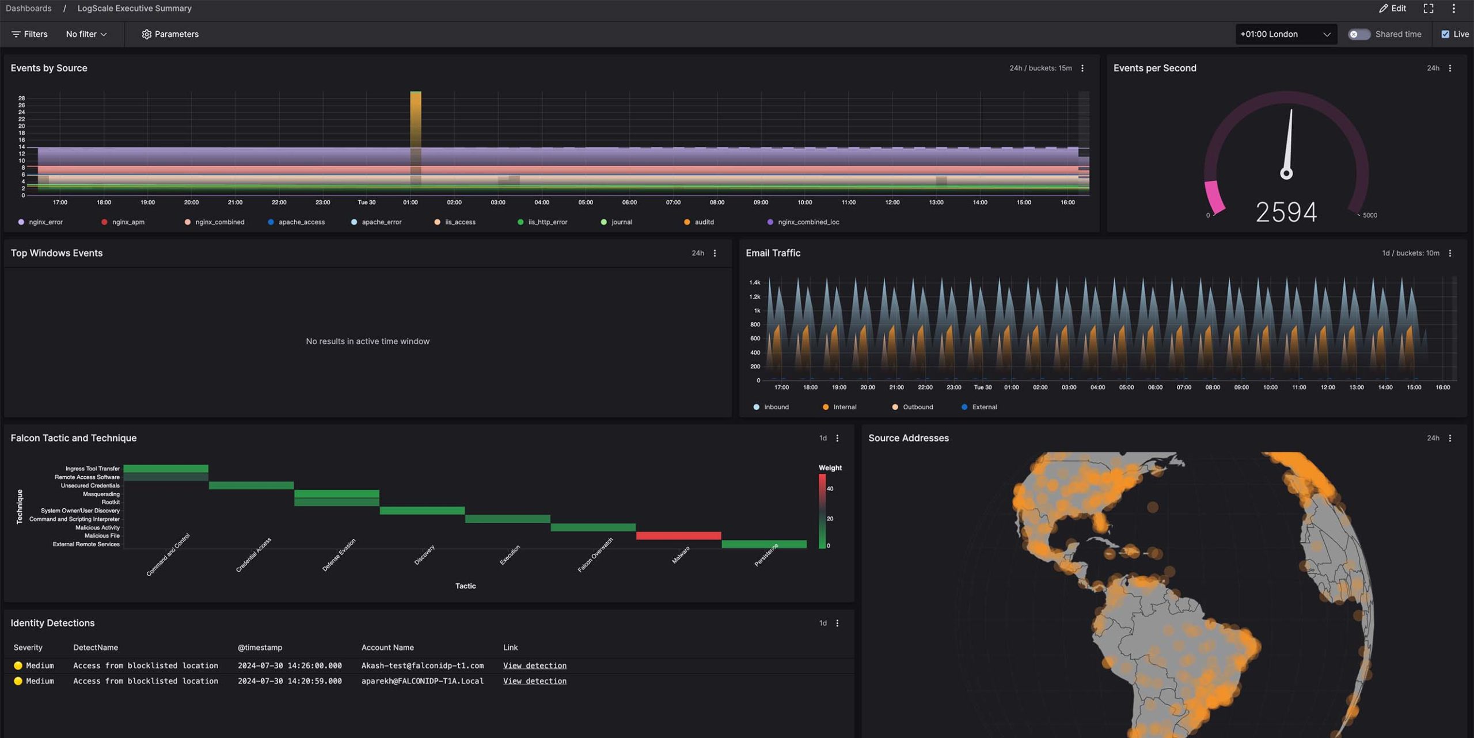Click the Events per Second gauge value 2594
This screenshot has width=1474, height=738.
pos(1286,212)
